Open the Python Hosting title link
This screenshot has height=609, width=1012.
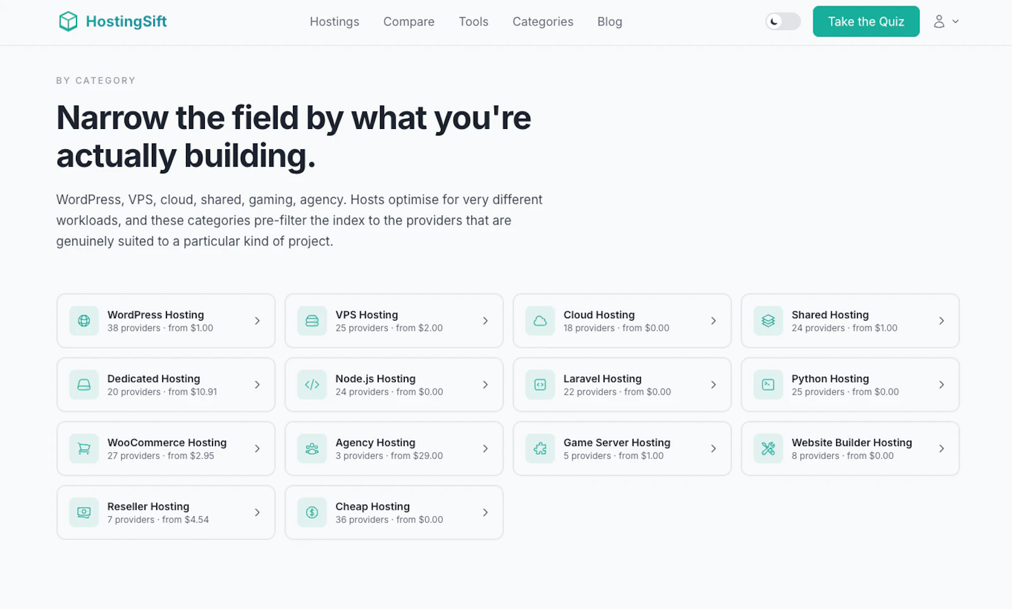coord(830,378)
